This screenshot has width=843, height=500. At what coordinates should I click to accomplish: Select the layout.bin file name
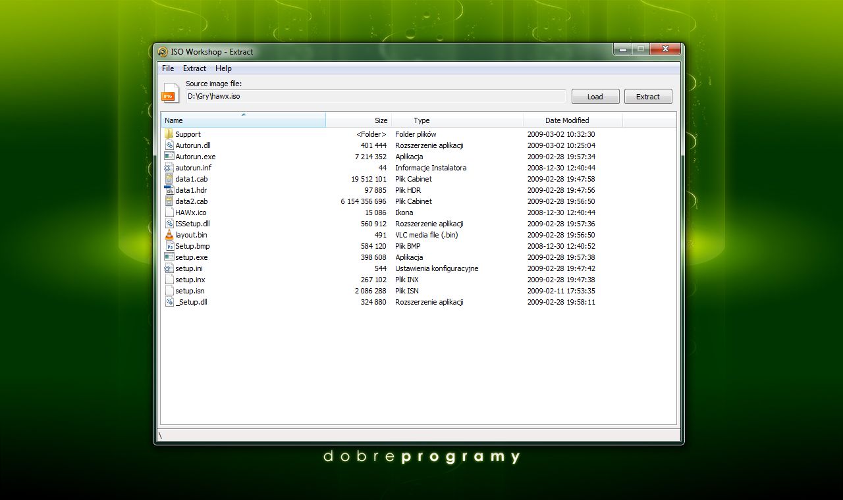[x=192, y=235]
